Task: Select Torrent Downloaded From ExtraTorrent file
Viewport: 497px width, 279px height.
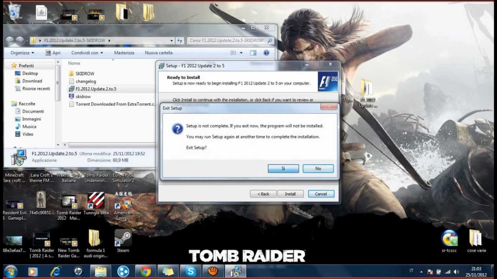Action: (111, 104)
